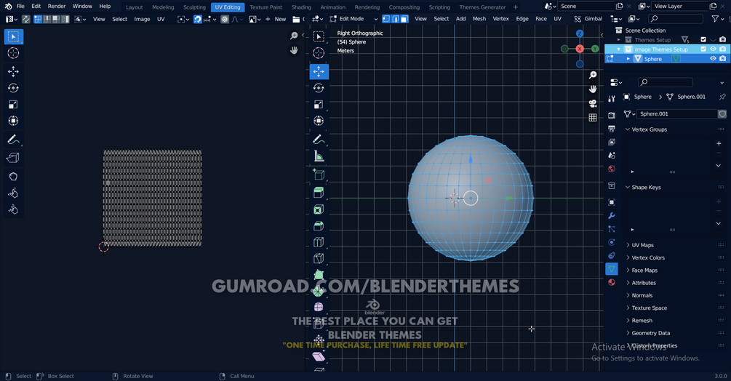Select the Add Cube tool
This screenshot has height=381, width=731.
pyautogui.click(x=319, y=175)
